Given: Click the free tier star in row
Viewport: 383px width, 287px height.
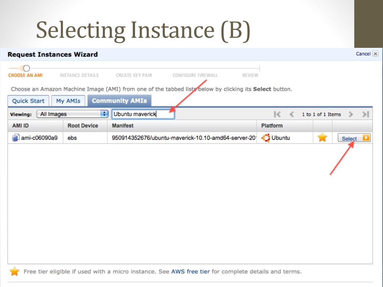Looking at the screenshot, I should point(322,138).
